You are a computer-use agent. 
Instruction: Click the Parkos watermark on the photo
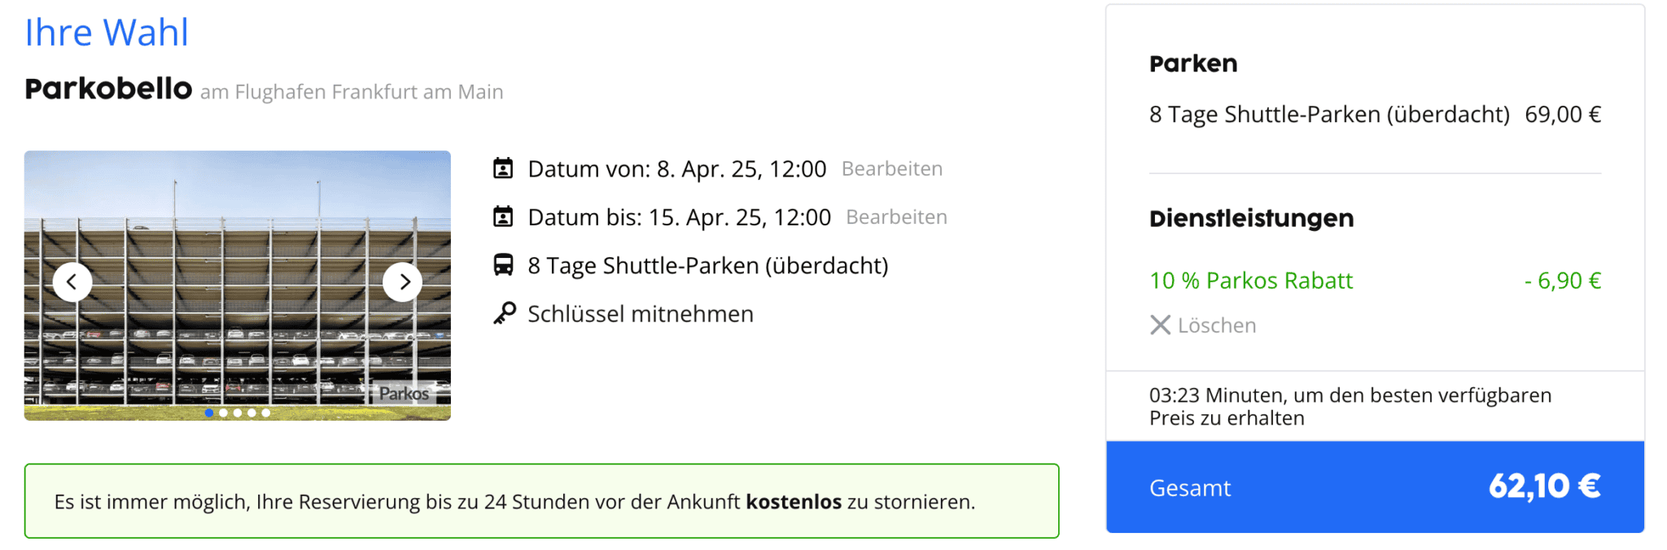click(x=405, y=393)
